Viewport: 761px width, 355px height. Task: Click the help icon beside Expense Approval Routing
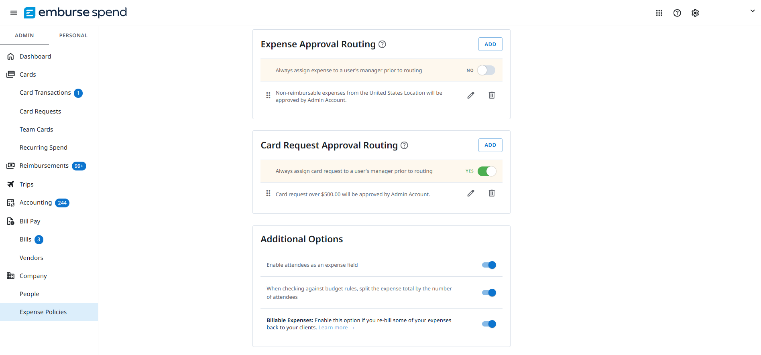(x=383, y=45)
